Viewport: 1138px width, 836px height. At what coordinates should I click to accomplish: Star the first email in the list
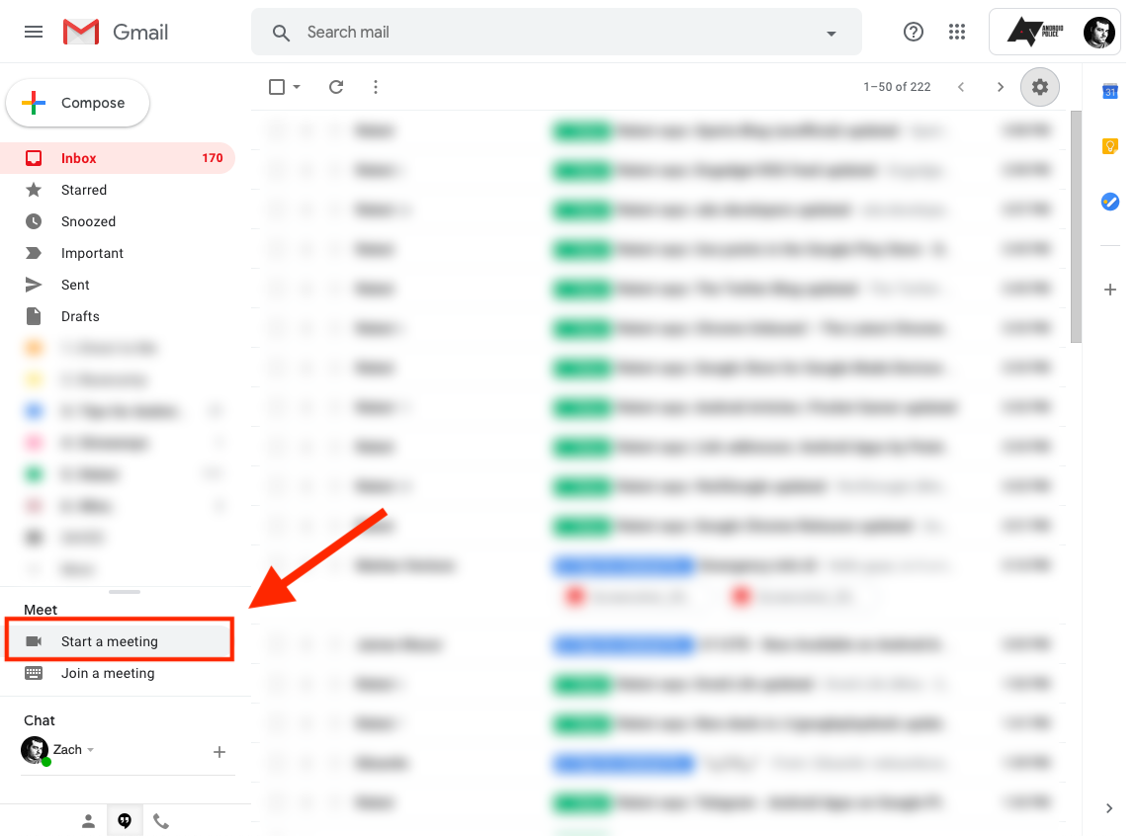point(305,129)
